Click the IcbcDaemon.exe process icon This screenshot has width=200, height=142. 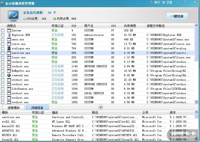[x=9, y=89]
